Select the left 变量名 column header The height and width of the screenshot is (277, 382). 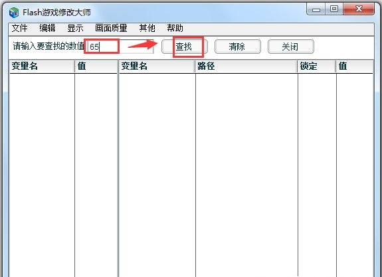[x=42, y=66]
